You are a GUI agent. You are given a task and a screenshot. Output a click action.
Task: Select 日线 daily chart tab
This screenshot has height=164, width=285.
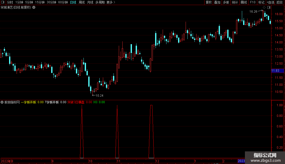[73, 2]
